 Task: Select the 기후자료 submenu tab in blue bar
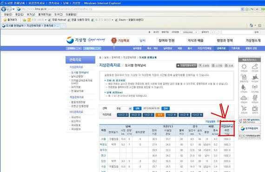[x=235, y=48]
